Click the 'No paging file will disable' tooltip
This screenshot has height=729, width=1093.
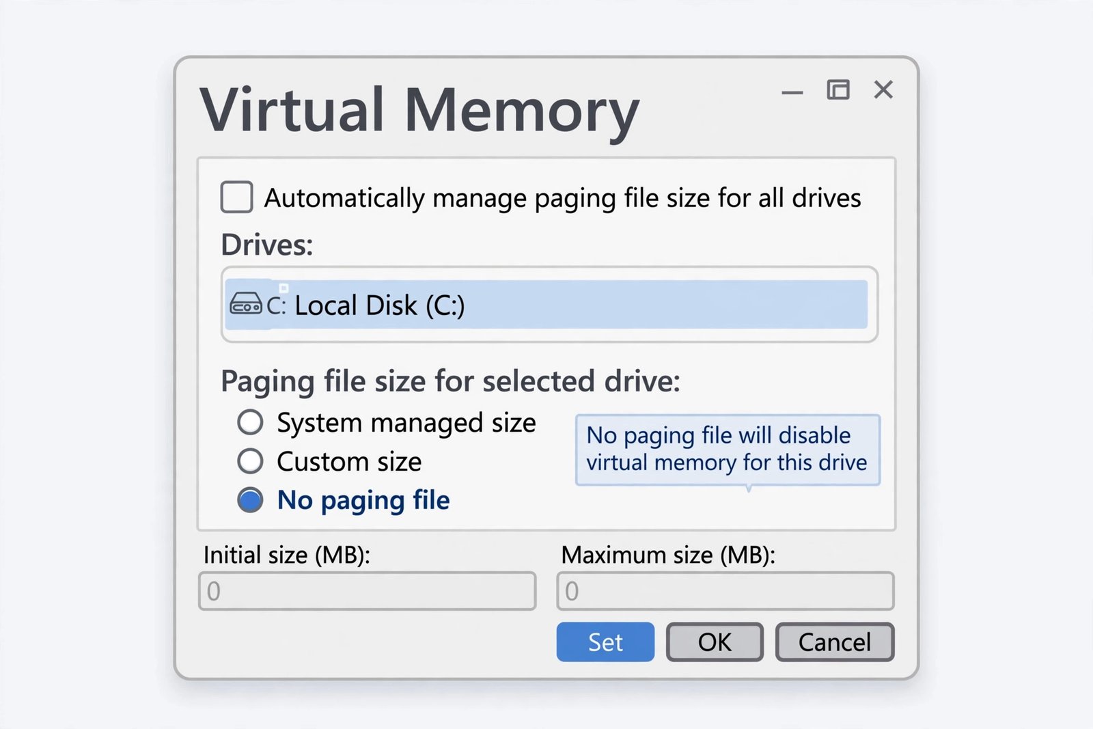click(728, 450)
